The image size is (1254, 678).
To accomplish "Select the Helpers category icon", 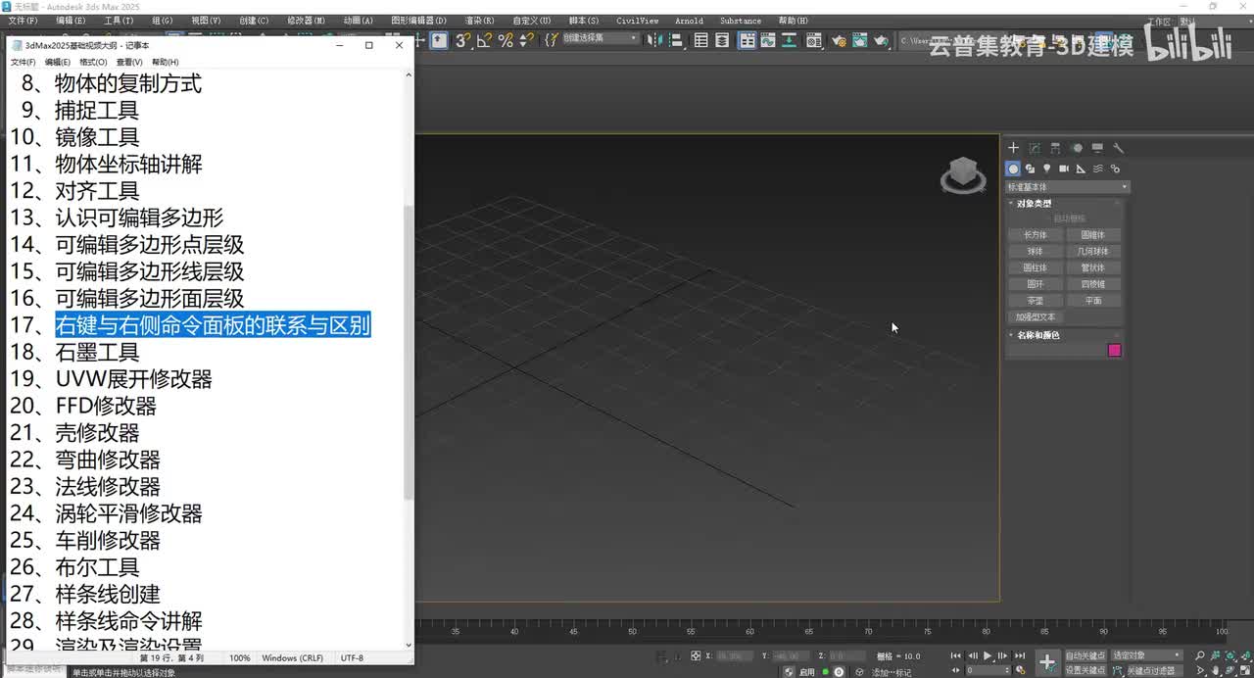I will pyautogui.click(x=1081, y=169).
